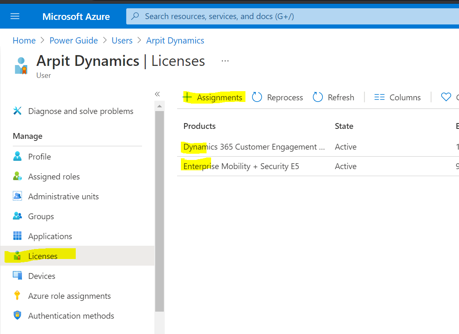This screenshot has height=334, width=459.
Task: Click the Administrative units icon
Action: (17, 196)
